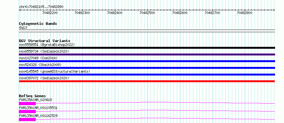Click the magenta exon block of NM_020819

27,104
